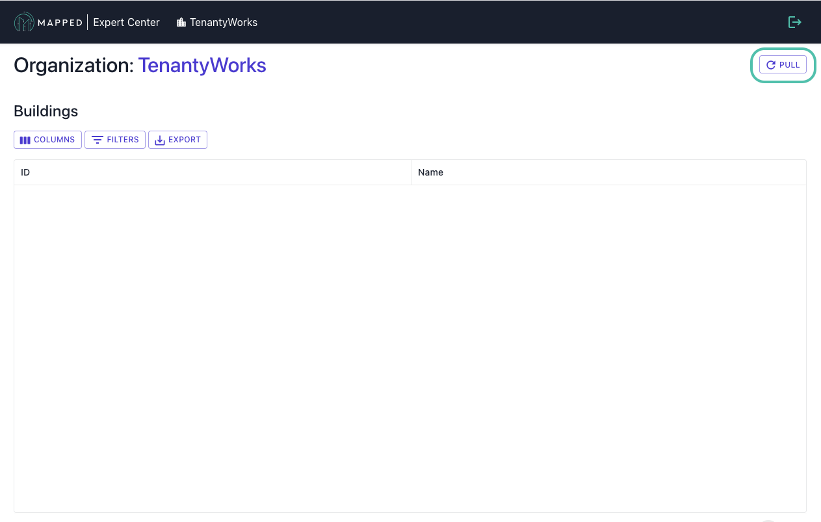821x522 pixels.
Task: Open the COLUMNS selector
Action: (47, 140)
